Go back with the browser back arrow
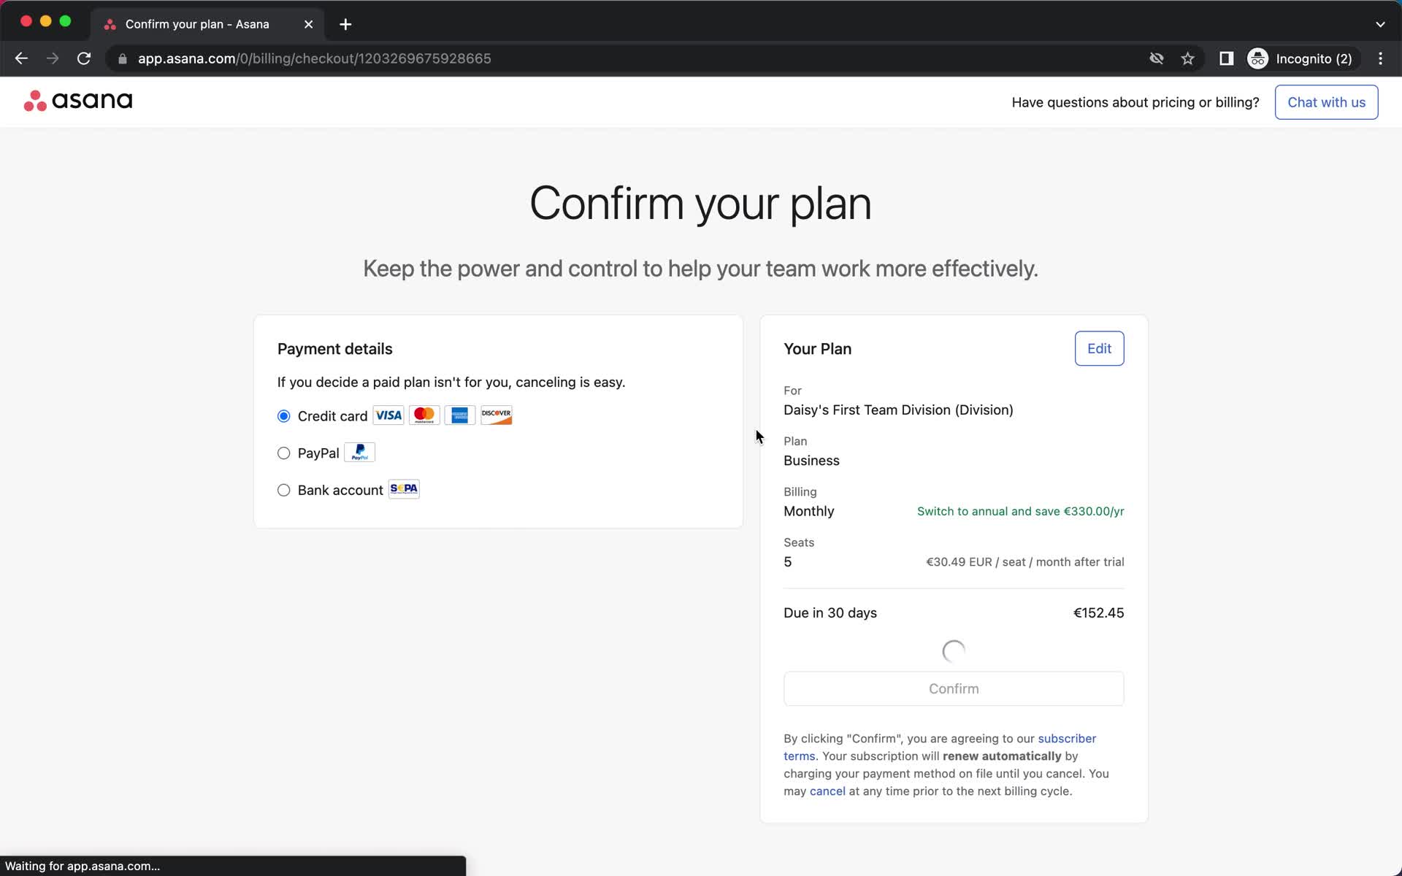Image resolution: width=1402 pixels, height=876 pixels. click(x=21, y=58)
